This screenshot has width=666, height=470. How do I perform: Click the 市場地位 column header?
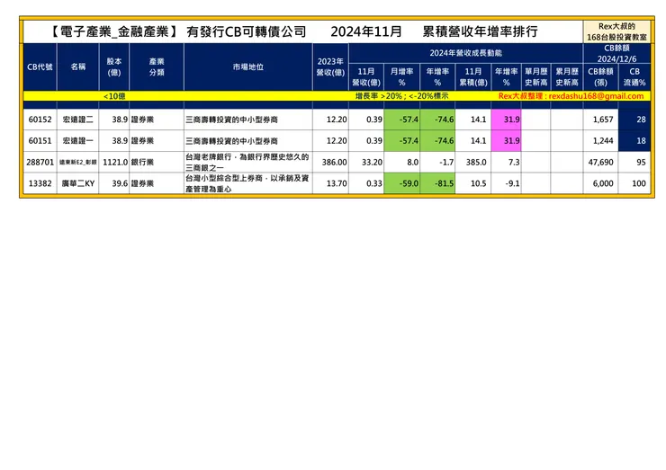248,67
